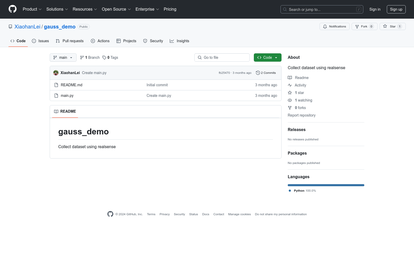414x259 pixels.
Task: Click the repository icon beside XiaohanLei
Action: 10,27
